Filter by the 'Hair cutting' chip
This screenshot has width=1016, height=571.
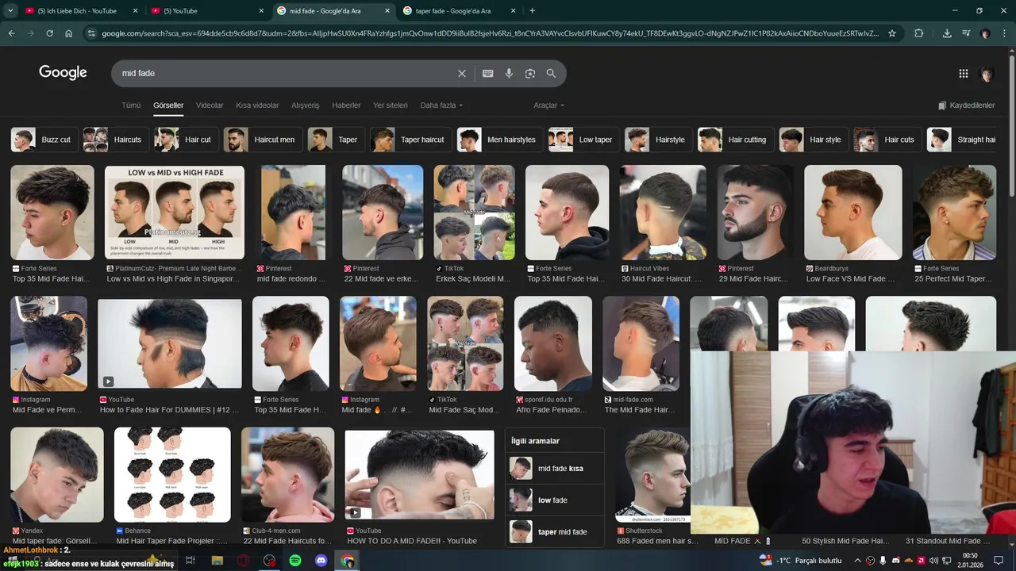(x=736, y=140)
